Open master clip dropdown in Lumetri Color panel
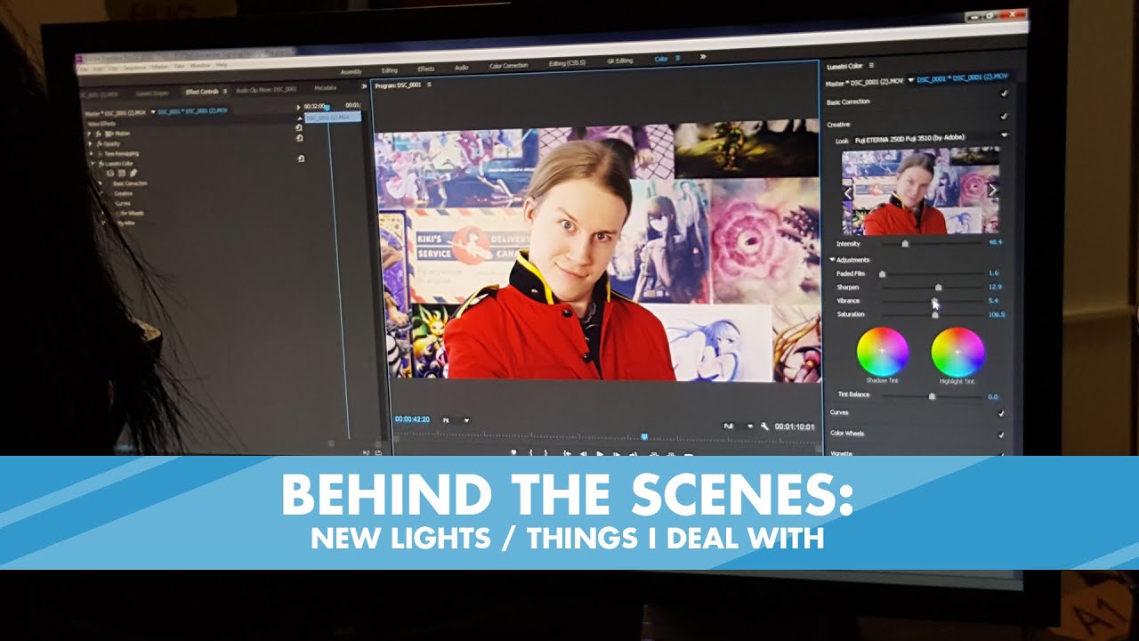Viewport: 1139px width, 641px height. [x=910, y=79]
